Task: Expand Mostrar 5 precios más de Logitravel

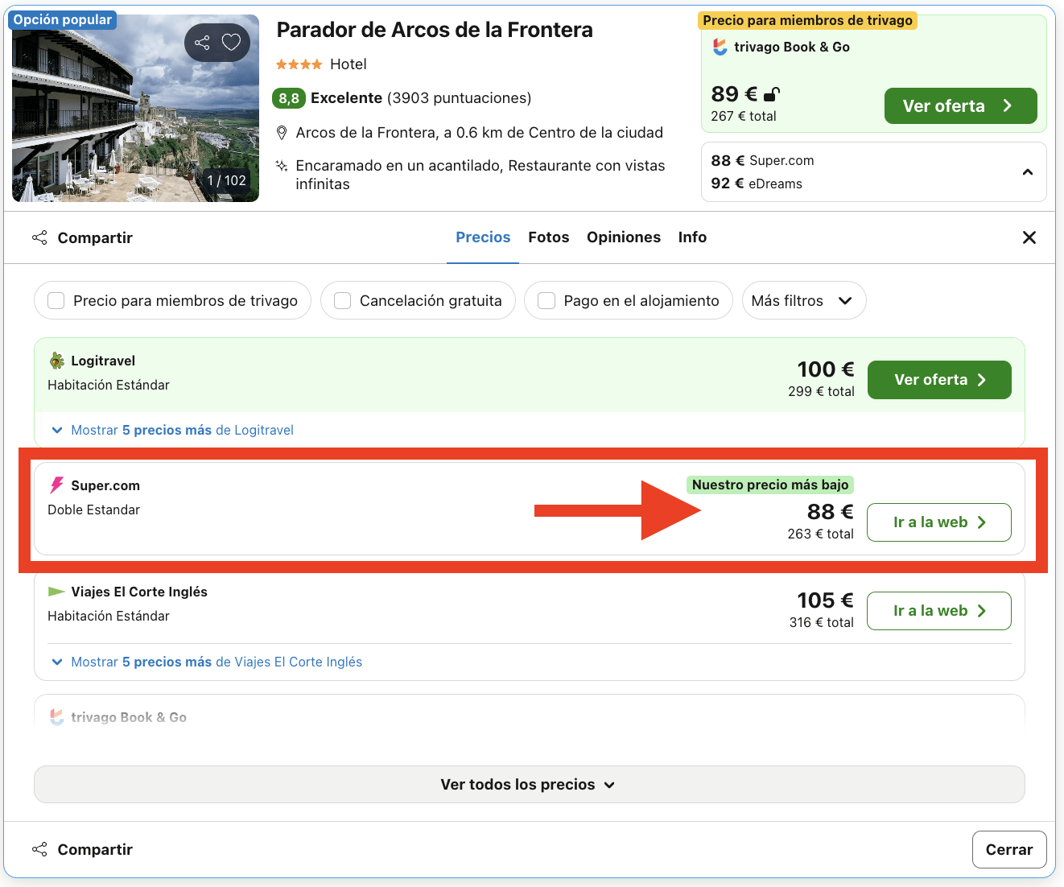Action: [x=174, y=430]
